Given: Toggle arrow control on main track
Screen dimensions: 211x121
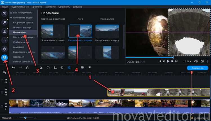Looking at the screenshot, I should (x=6, y=109).
